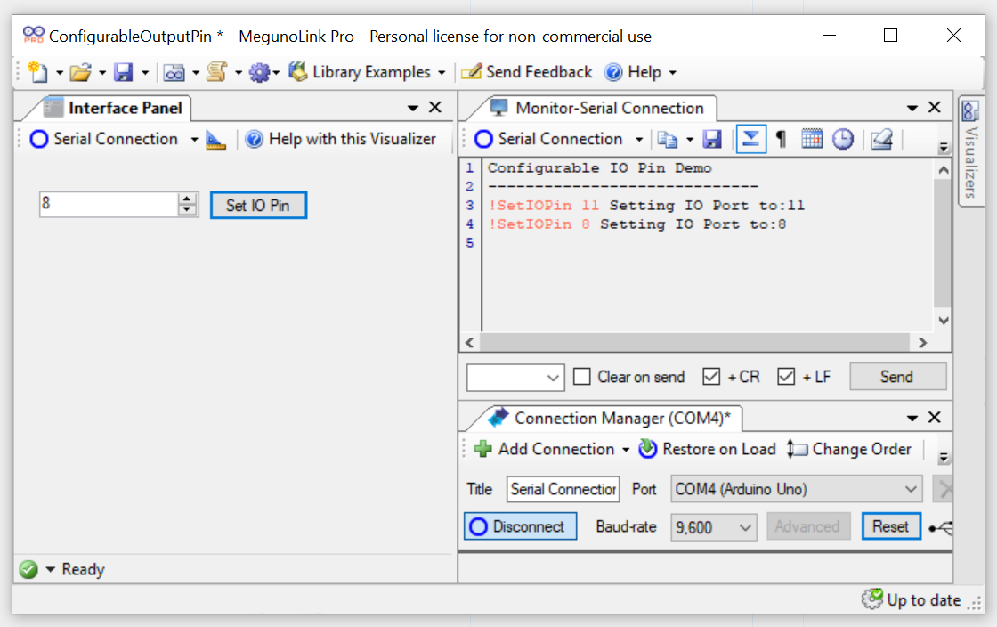The width and height of the screenshot is (997, 627).
Task: Open the Baud-rate 9,600 dropdown
Action: click(713, 527)
